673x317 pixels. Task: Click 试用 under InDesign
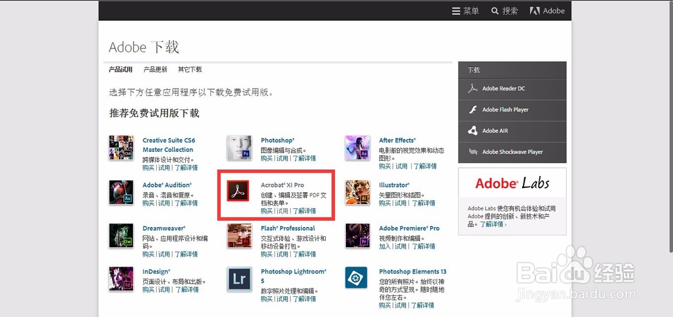(x=164, y=290)
